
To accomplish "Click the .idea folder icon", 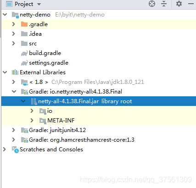I will click(x=24, y=34).
